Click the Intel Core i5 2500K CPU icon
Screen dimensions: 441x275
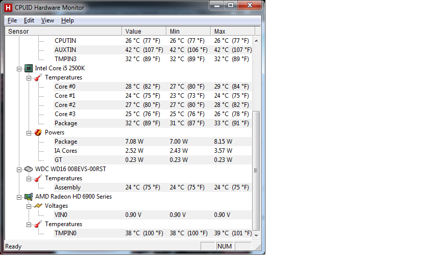pos(29,68)
